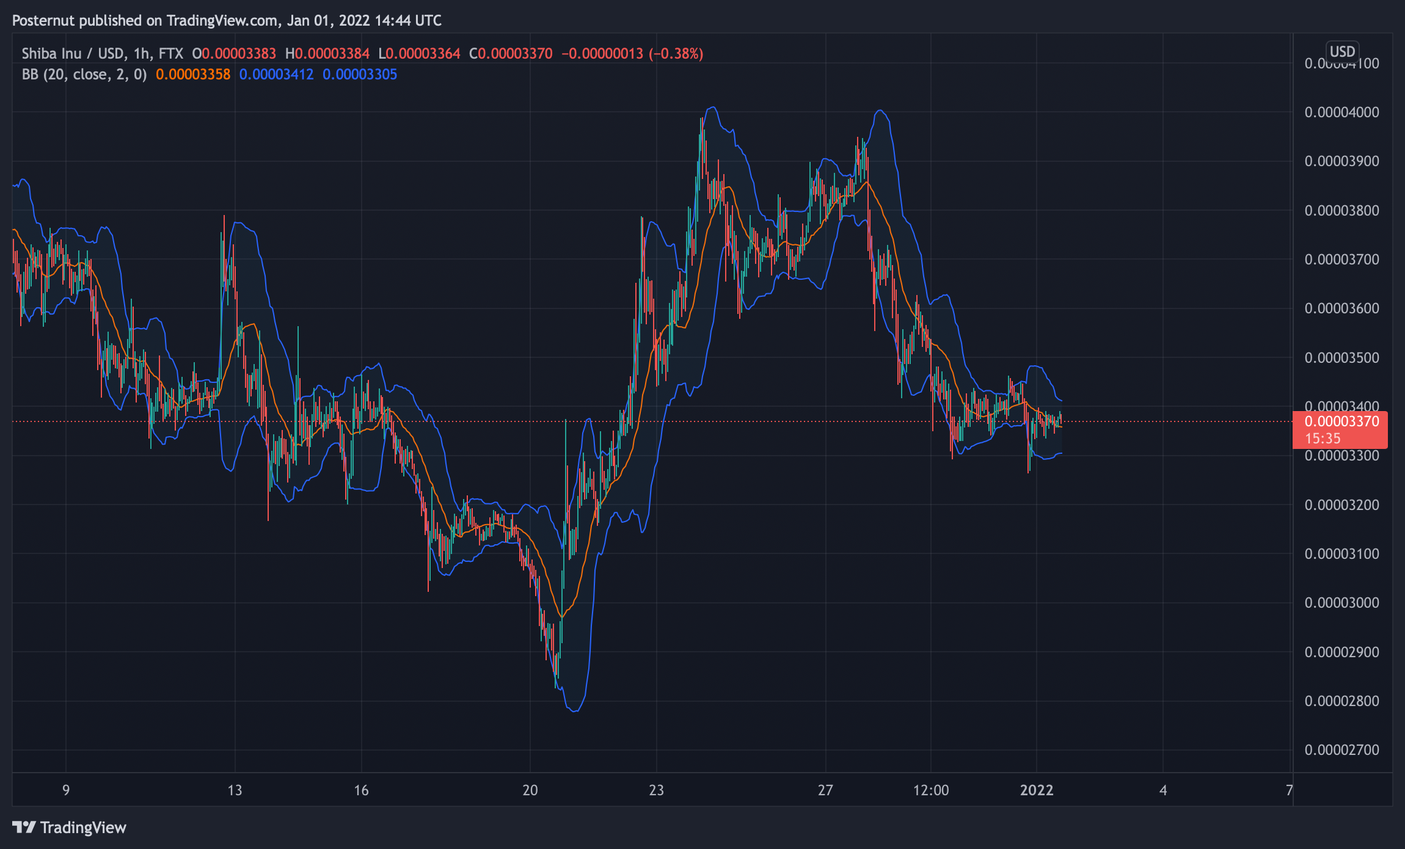Click the 0.00002800 price axis label

pyautogui.click(x=1341, y=701)
